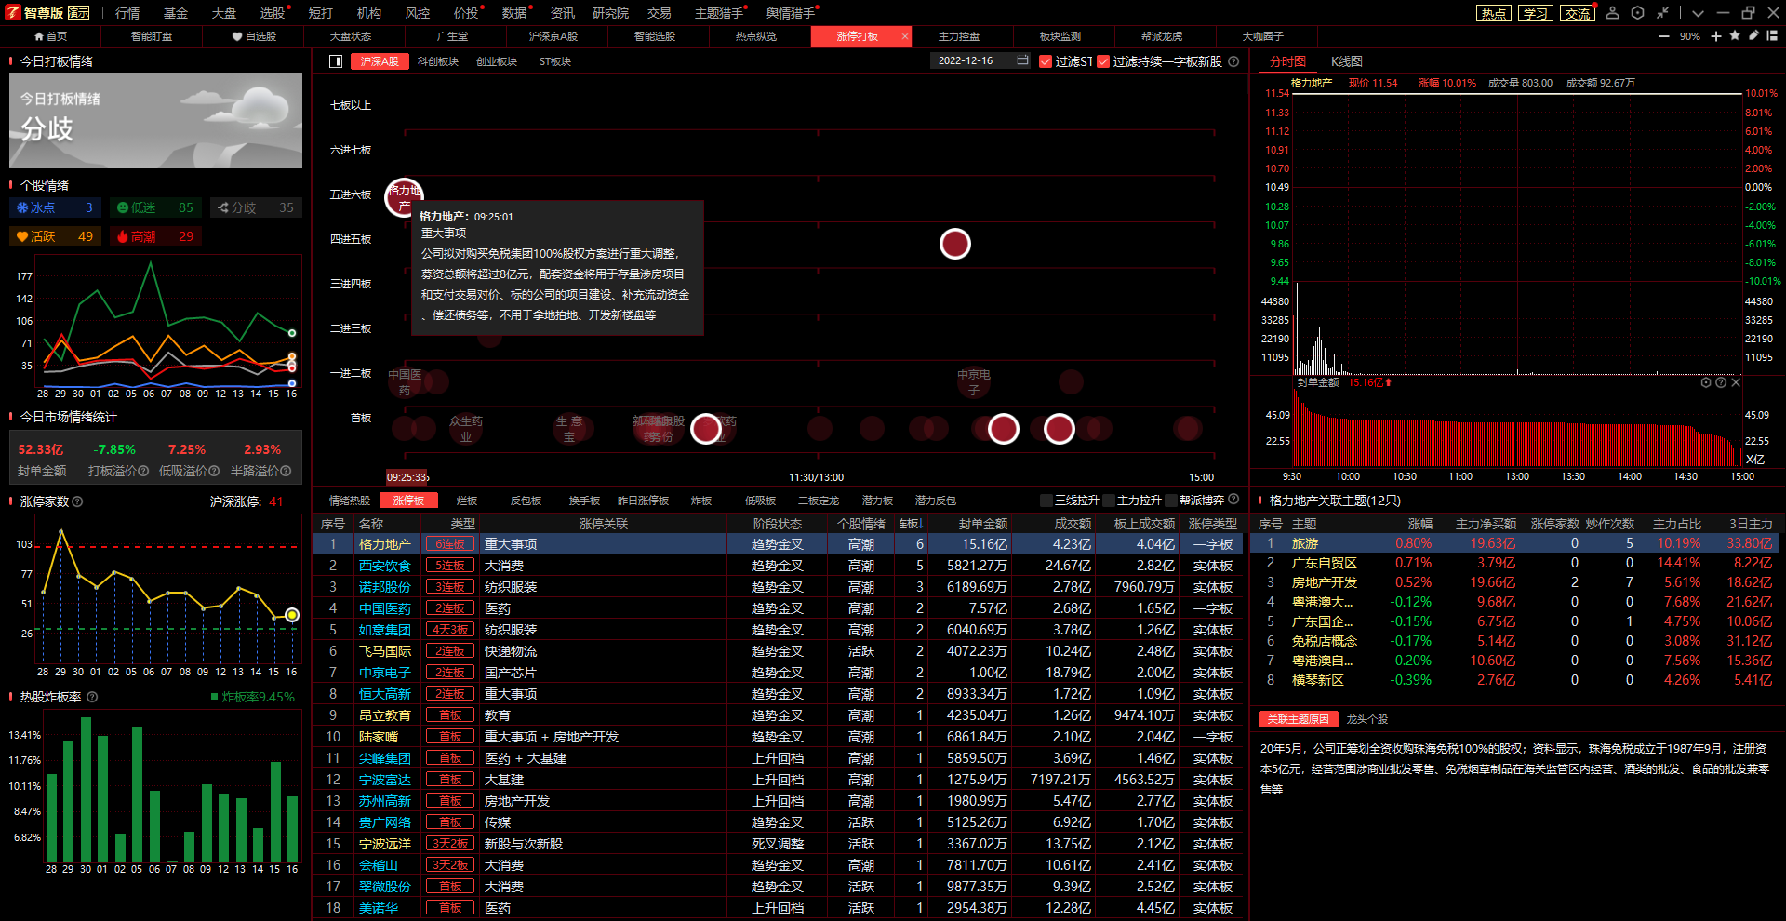Click help icon beside 热股炸板率
This screenshot has width=1786, height=921.
(92, 697)
